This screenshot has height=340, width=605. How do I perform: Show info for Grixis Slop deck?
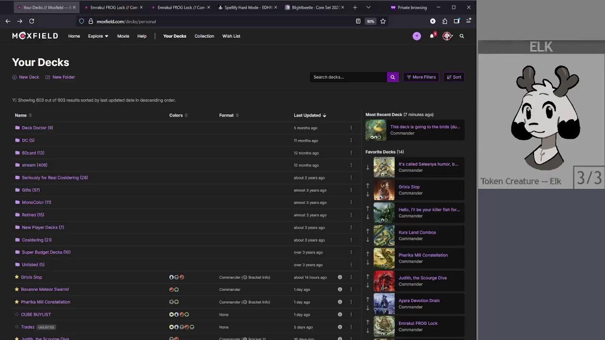340,277
